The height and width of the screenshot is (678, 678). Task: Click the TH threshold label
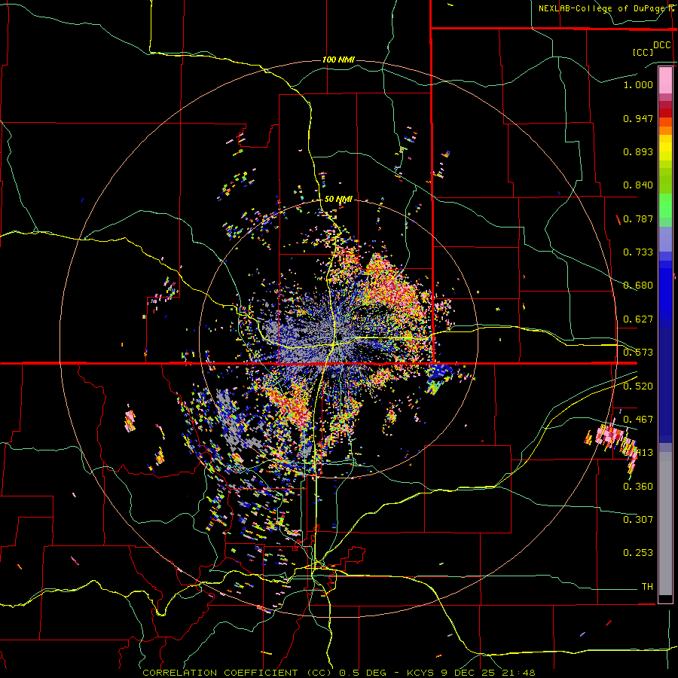click(647, 587)
